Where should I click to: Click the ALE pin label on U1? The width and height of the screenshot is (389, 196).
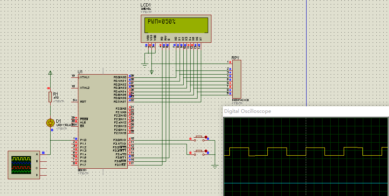tap(83, 123)
